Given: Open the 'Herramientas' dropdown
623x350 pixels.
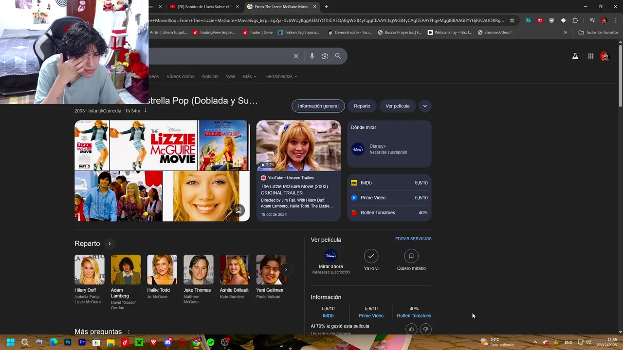Looking at the screenshot, I should point(281,76).
